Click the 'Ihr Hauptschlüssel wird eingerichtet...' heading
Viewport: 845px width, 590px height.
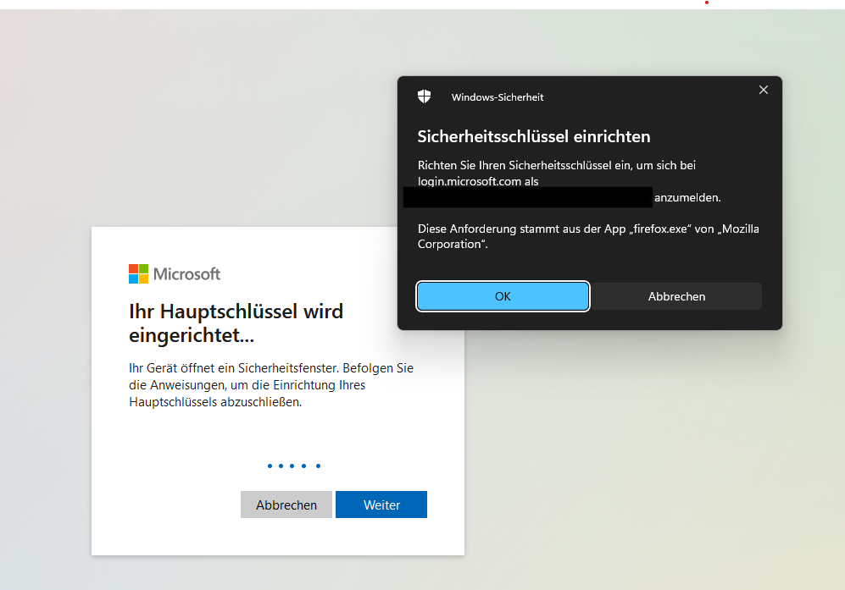pyautogui.click(x=236, y=323)
